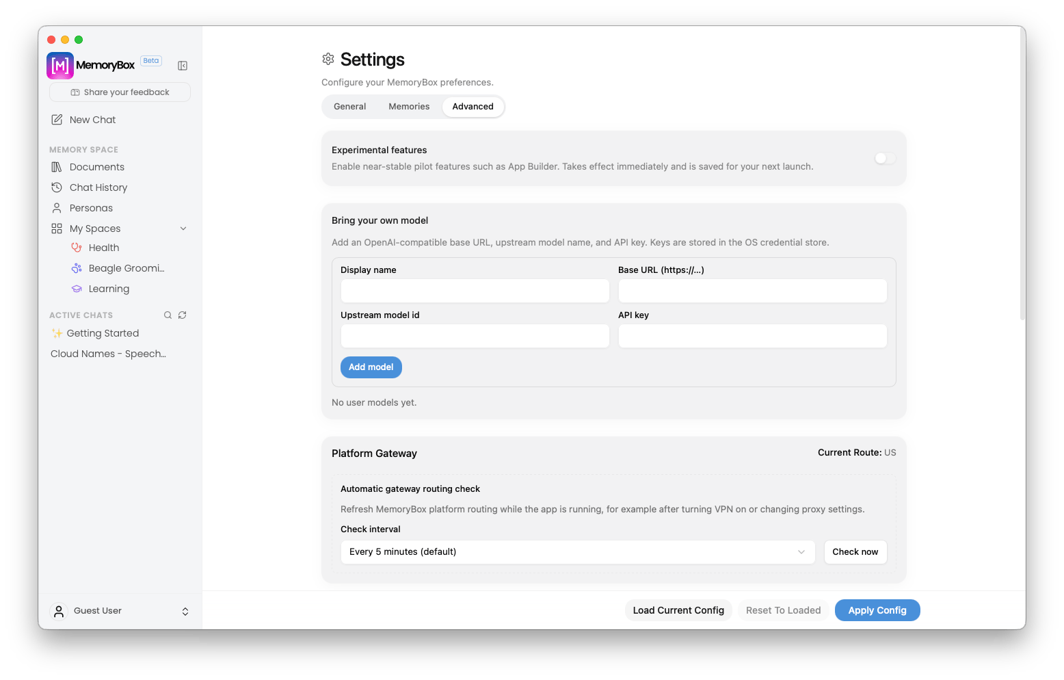Collapse My Spaces chevron

click(183, 228)
